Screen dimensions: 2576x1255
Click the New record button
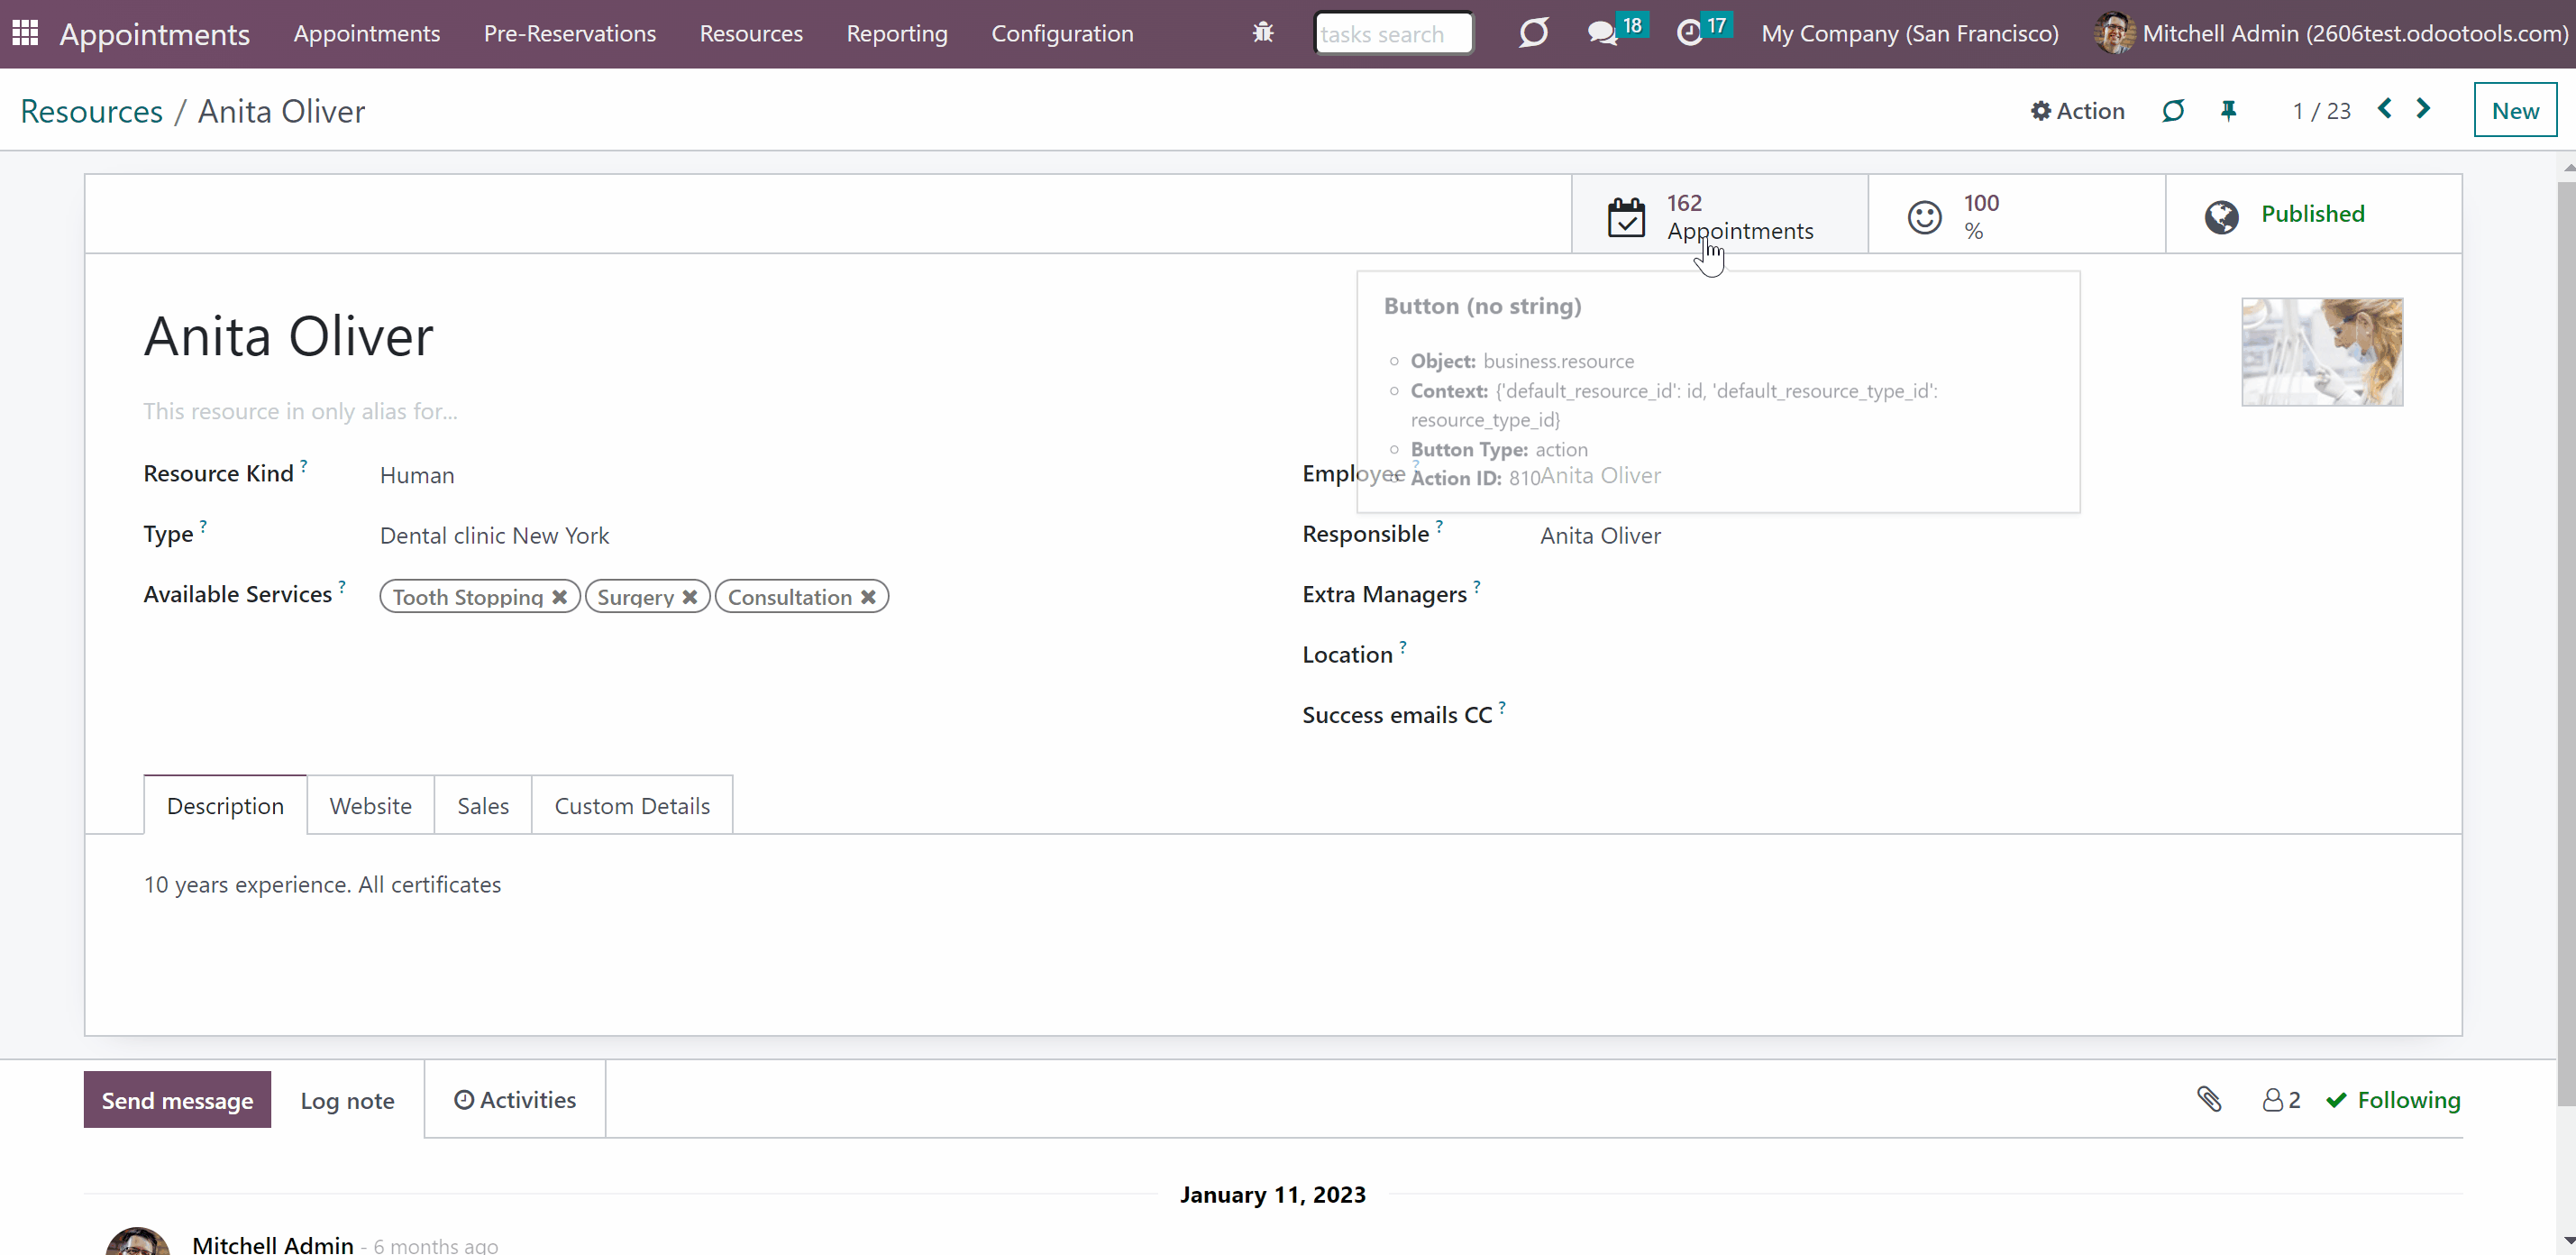(x=2515, y=110)
